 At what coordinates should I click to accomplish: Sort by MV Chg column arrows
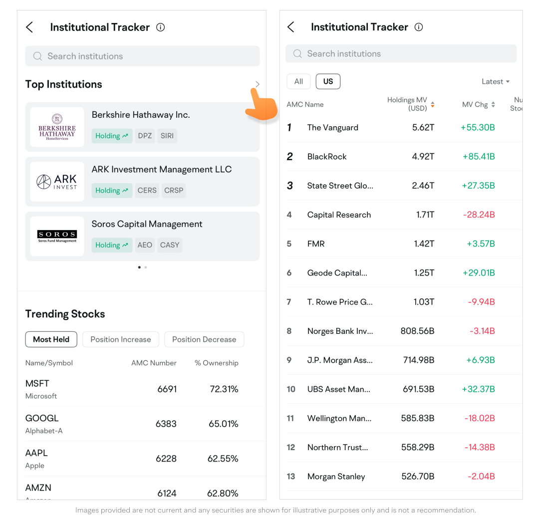pos(493,104)
